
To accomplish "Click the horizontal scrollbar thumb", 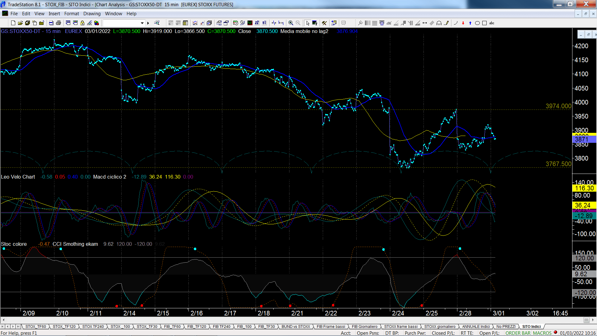I will click(586, 320).
